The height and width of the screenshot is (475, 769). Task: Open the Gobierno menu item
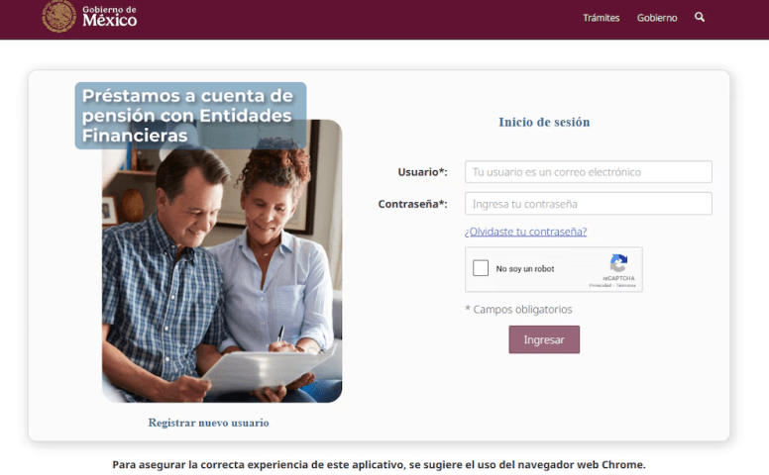[x=657, y=18]
